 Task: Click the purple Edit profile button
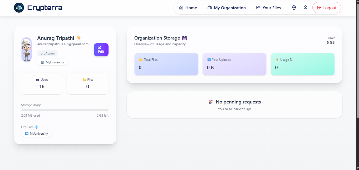click(101, 50)
